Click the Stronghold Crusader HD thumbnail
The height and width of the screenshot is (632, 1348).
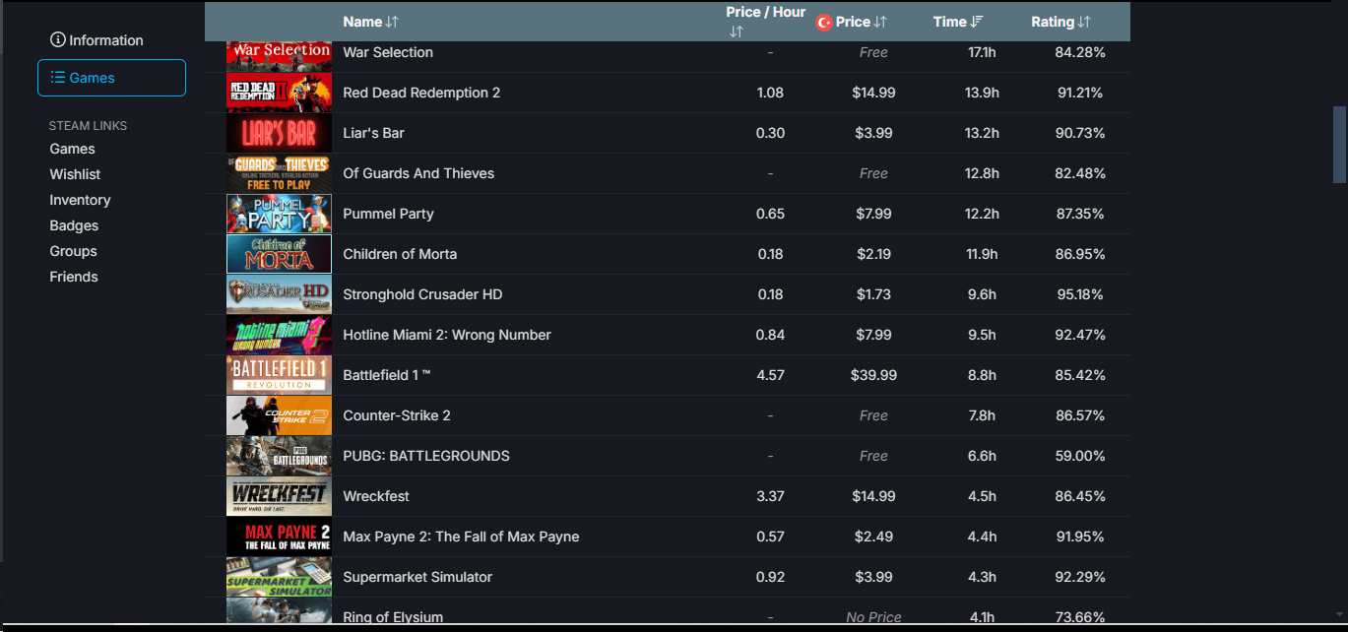279,294
